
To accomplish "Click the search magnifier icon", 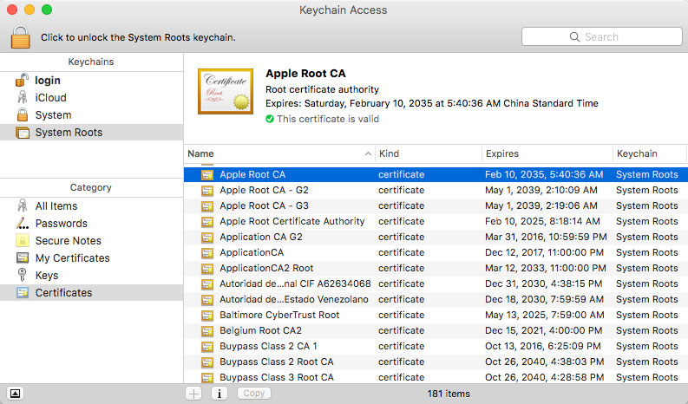I will tap(574, 37).
